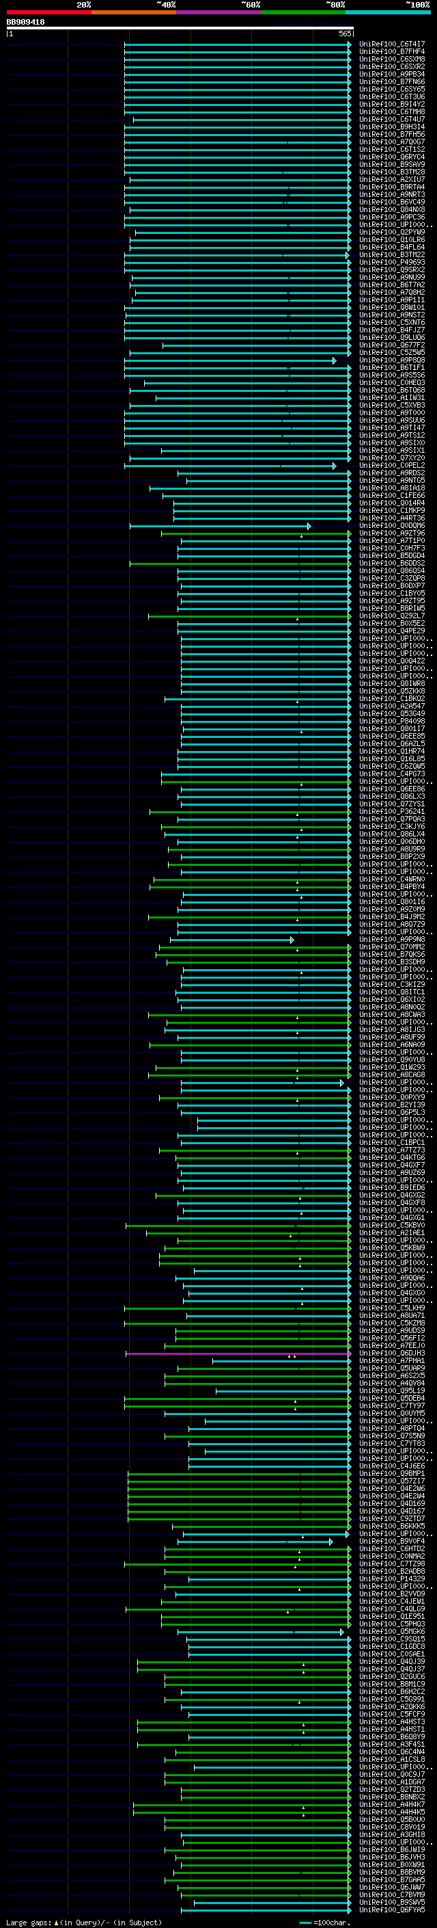Viewport: 437px width, 1928px height.
Task: Select label UniRef100_Q6DJH3
Action: (392, 1353)
